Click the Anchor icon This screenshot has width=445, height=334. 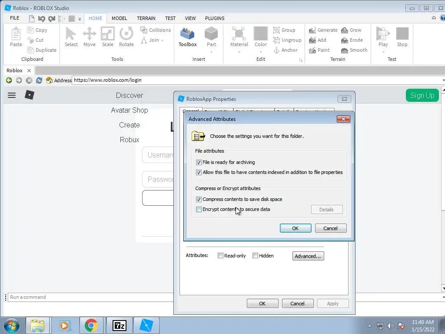[276, 50]
